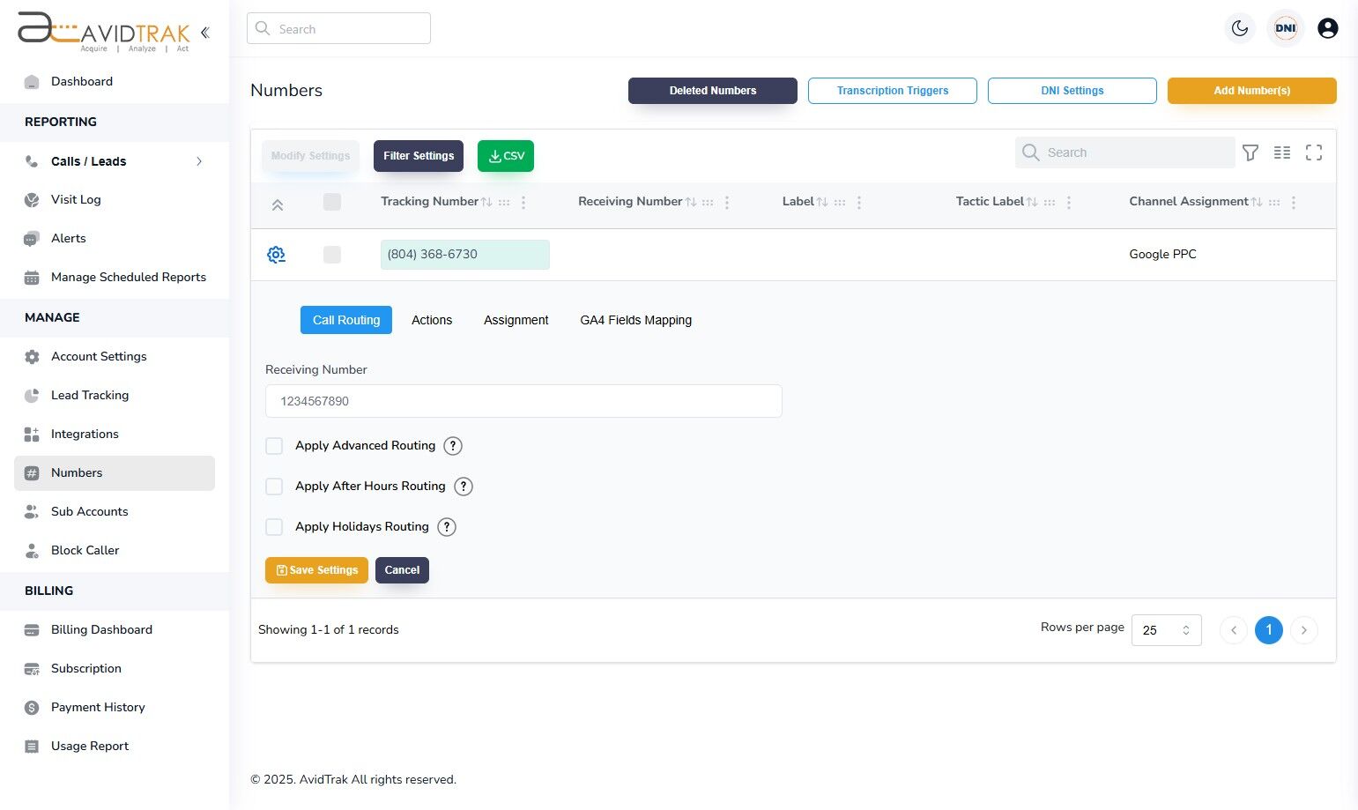Click the help icon for After Hours Routing
Viewport: 1358px width, 810px height.
[x=464, y=487]
